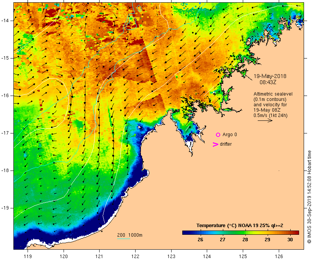Click the longitude axis label 121

point(99,257)
